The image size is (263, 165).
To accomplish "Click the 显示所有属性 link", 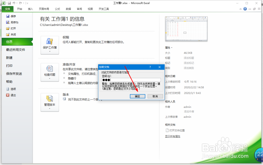I will (x=173, y=136).
